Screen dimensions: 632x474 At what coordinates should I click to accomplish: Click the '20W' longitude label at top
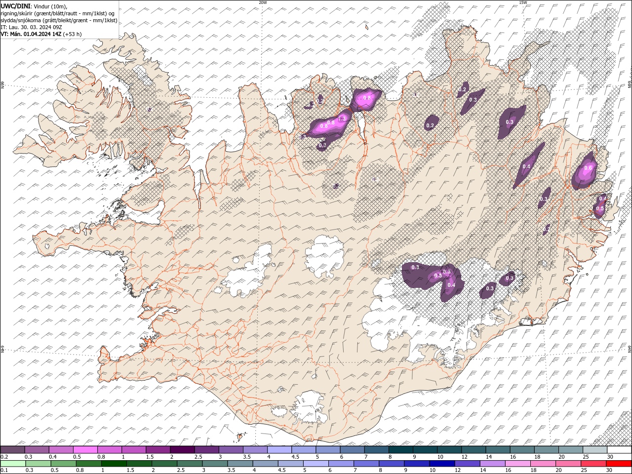tap(263, 2)
